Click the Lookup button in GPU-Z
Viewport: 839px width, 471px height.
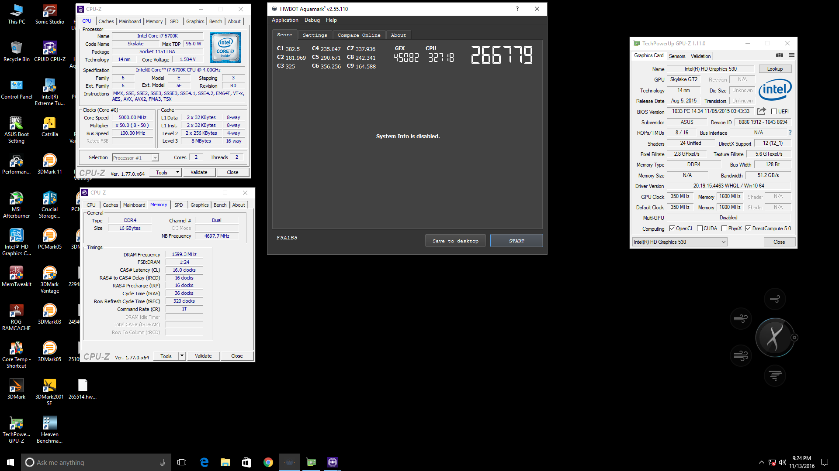pyautogui.click(x=775, y=69)
